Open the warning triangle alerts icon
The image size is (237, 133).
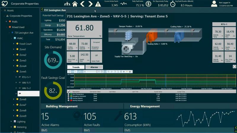pyautogui.click(x=98, y=4)
